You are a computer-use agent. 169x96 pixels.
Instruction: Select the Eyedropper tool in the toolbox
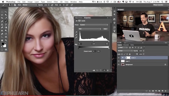pos(6,18)
